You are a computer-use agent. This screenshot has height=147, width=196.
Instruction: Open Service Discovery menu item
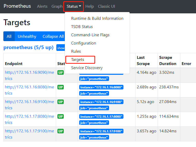click(x=97, y=68)
